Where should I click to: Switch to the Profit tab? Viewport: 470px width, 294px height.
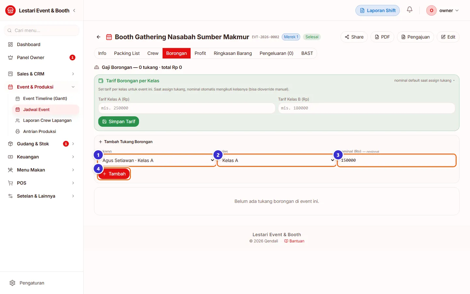[200, 53]
